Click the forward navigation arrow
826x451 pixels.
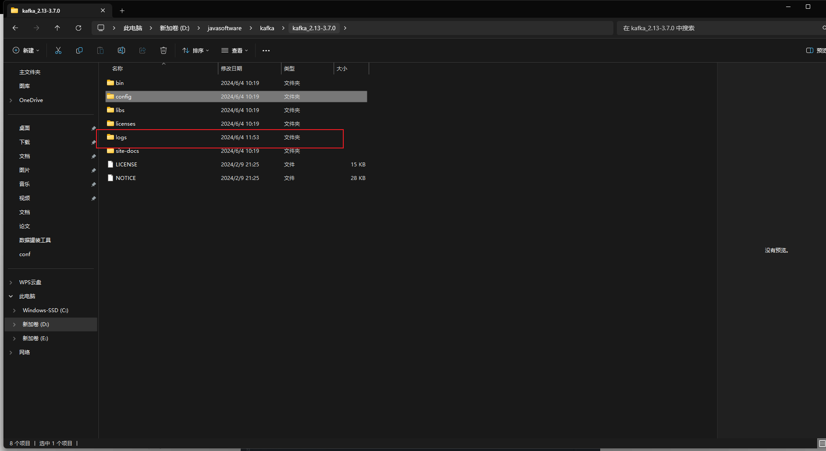point(36,28)
